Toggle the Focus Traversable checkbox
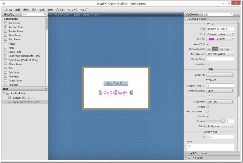Viewport: 243px width, 163px height. 208,111
